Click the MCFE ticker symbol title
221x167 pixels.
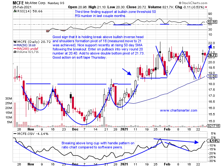click(18, 3)
